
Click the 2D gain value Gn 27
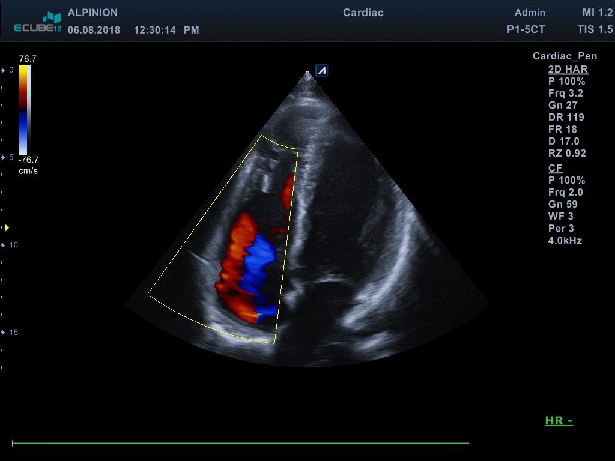(563, 105)
